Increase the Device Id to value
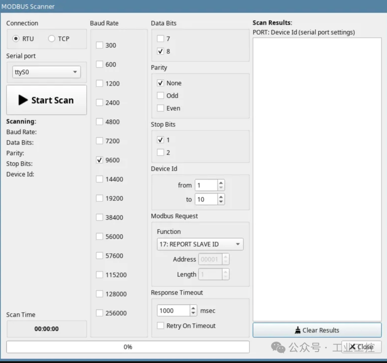 tap(221, 197)
